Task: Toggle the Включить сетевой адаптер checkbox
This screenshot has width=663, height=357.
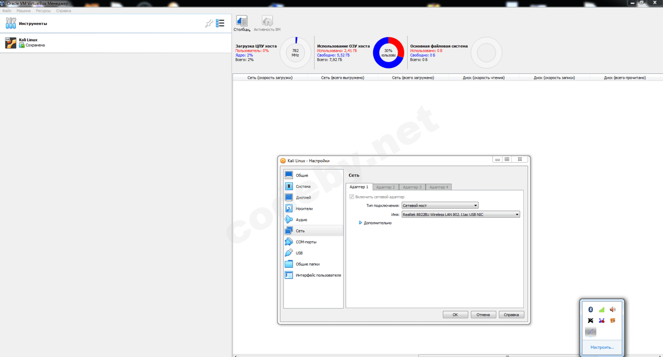Action: [352, 197]
